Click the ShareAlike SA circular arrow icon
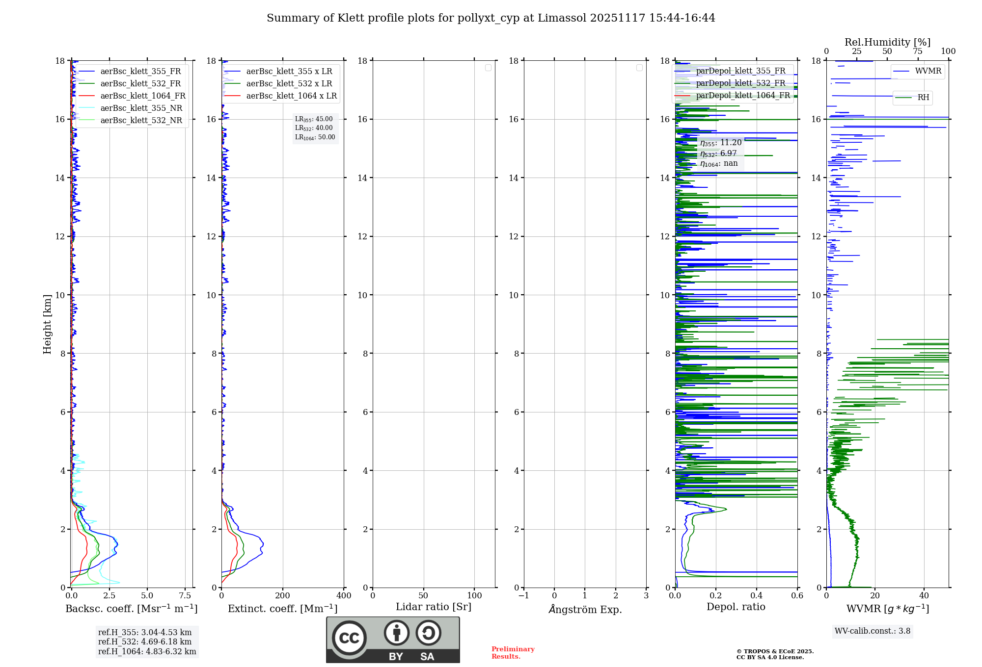Image resolution: width=982 pixels, height=667 pixels. click(x=428, y=633)
